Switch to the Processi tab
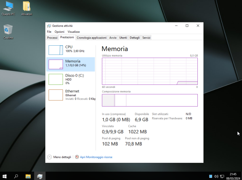Screen dimensions: 242x180 click(52, 38)
